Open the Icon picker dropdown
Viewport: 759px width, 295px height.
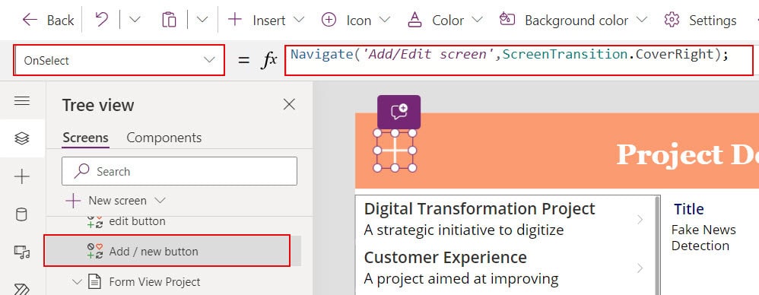[x=356, y=21]
